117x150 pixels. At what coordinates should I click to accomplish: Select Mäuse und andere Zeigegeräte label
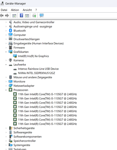pyautogui.click(x=33, y=77)
